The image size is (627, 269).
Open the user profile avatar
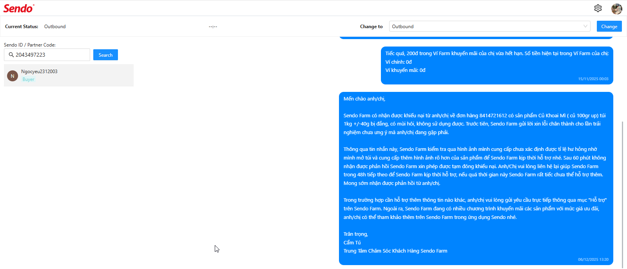(617, 9)
